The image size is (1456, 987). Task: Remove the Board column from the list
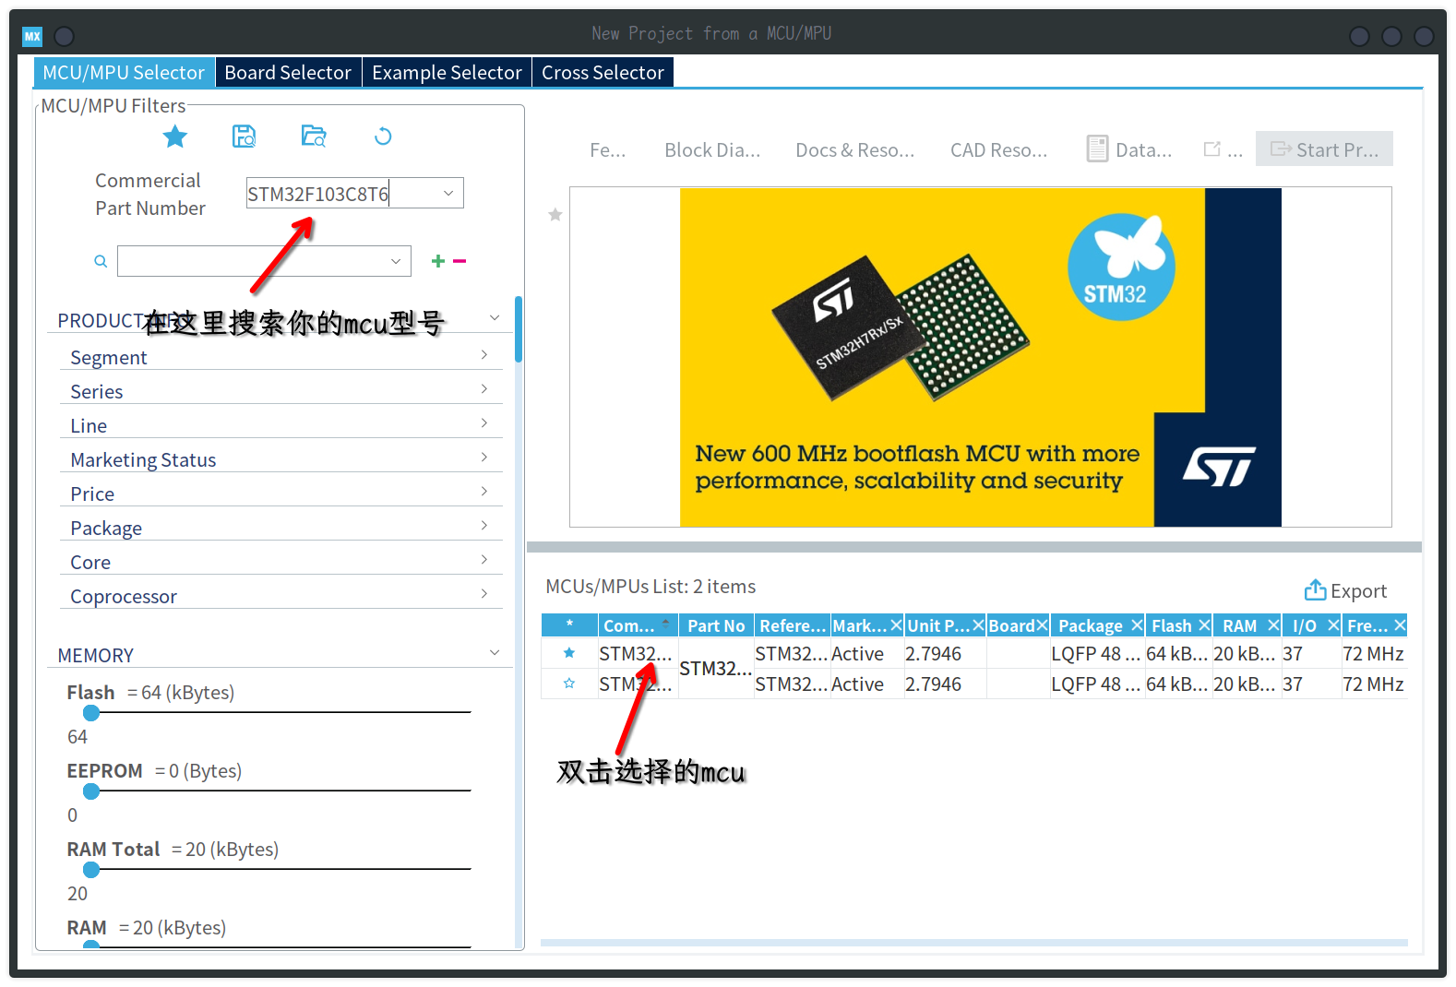pos(1042,625)
